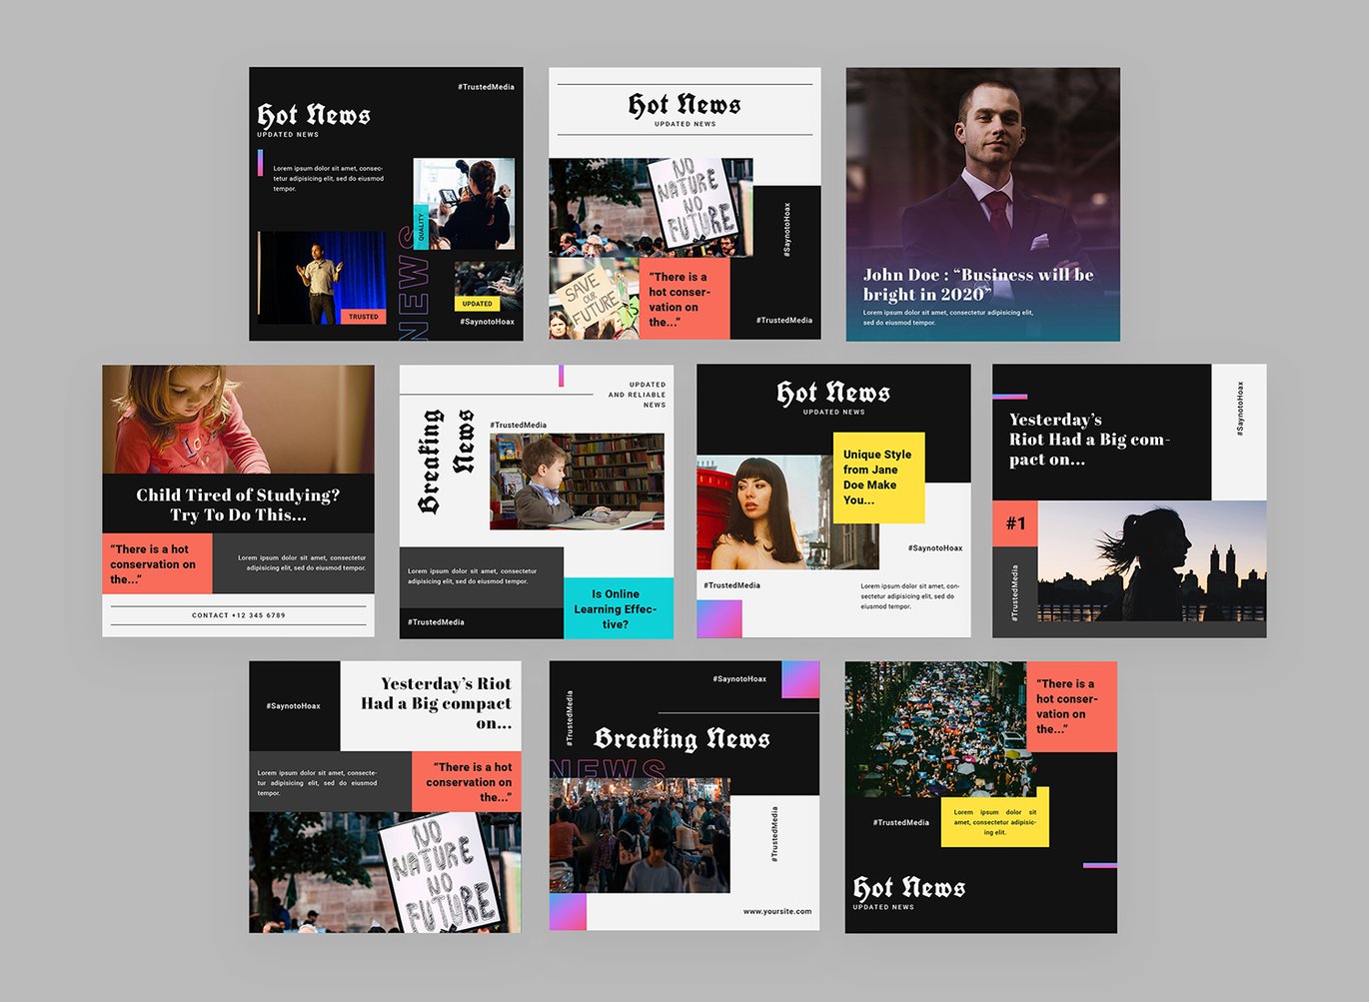Visit www.yoursite.com link
This screenshot has width=1369, height=1002.
tap(777, 911)
